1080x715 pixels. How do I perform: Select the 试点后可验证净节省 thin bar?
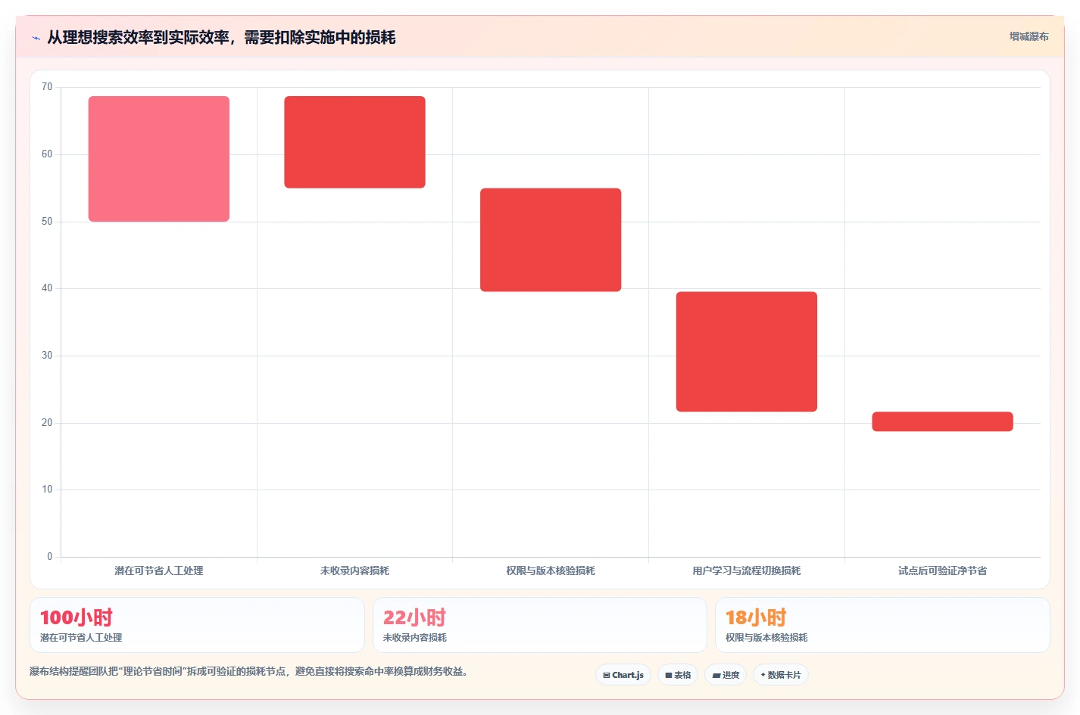click(942, 421)
